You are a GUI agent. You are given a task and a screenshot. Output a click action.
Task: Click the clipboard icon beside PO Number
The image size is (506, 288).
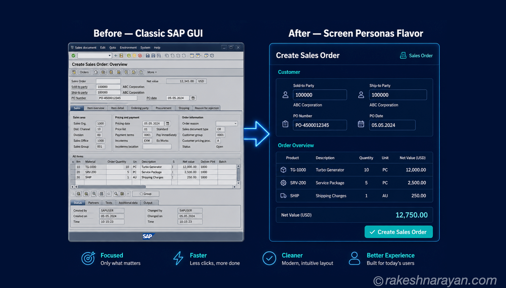pyautogui.click(x=285, y=124)
